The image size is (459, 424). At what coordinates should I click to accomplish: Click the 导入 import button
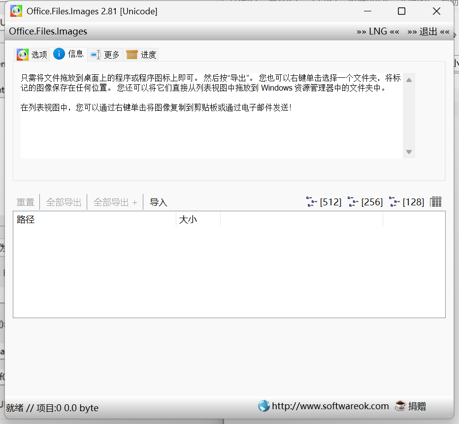(x=158, y=201)
